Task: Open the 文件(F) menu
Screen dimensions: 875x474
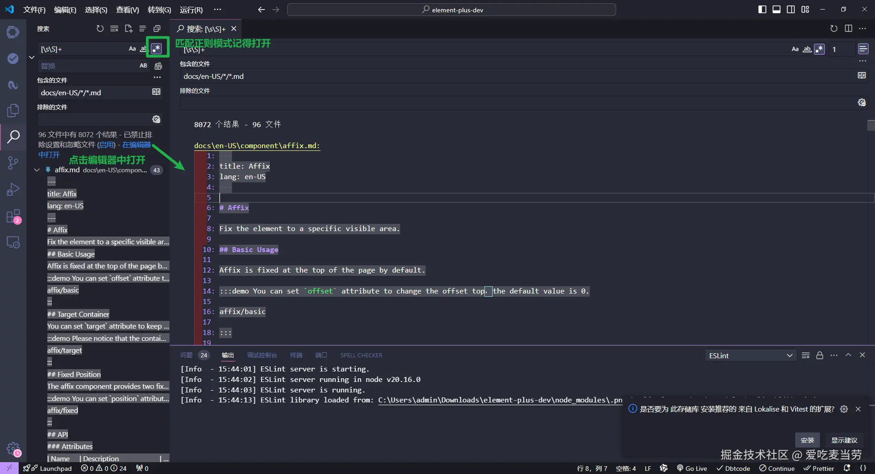Action: coord(34,10)
